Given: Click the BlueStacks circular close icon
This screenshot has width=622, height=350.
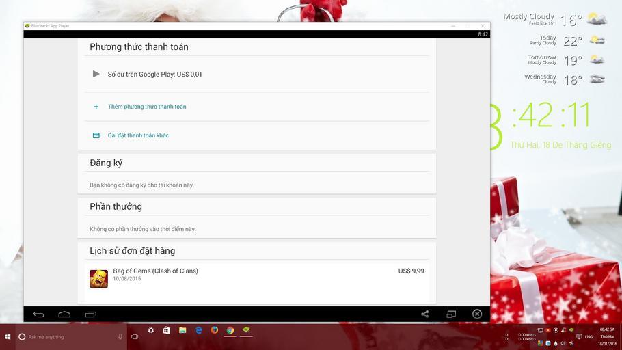Looking at the screenshot, I should coord(477,314).
